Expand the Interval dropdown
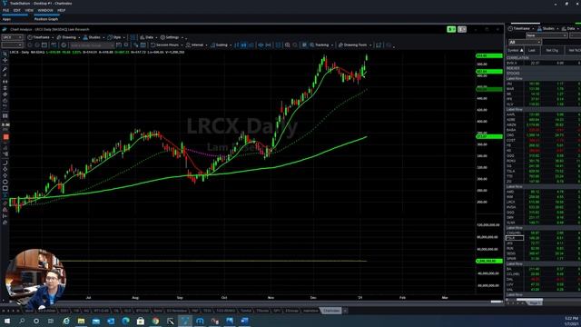The height and width of the screenshot is (327, 581). [197, 45]
